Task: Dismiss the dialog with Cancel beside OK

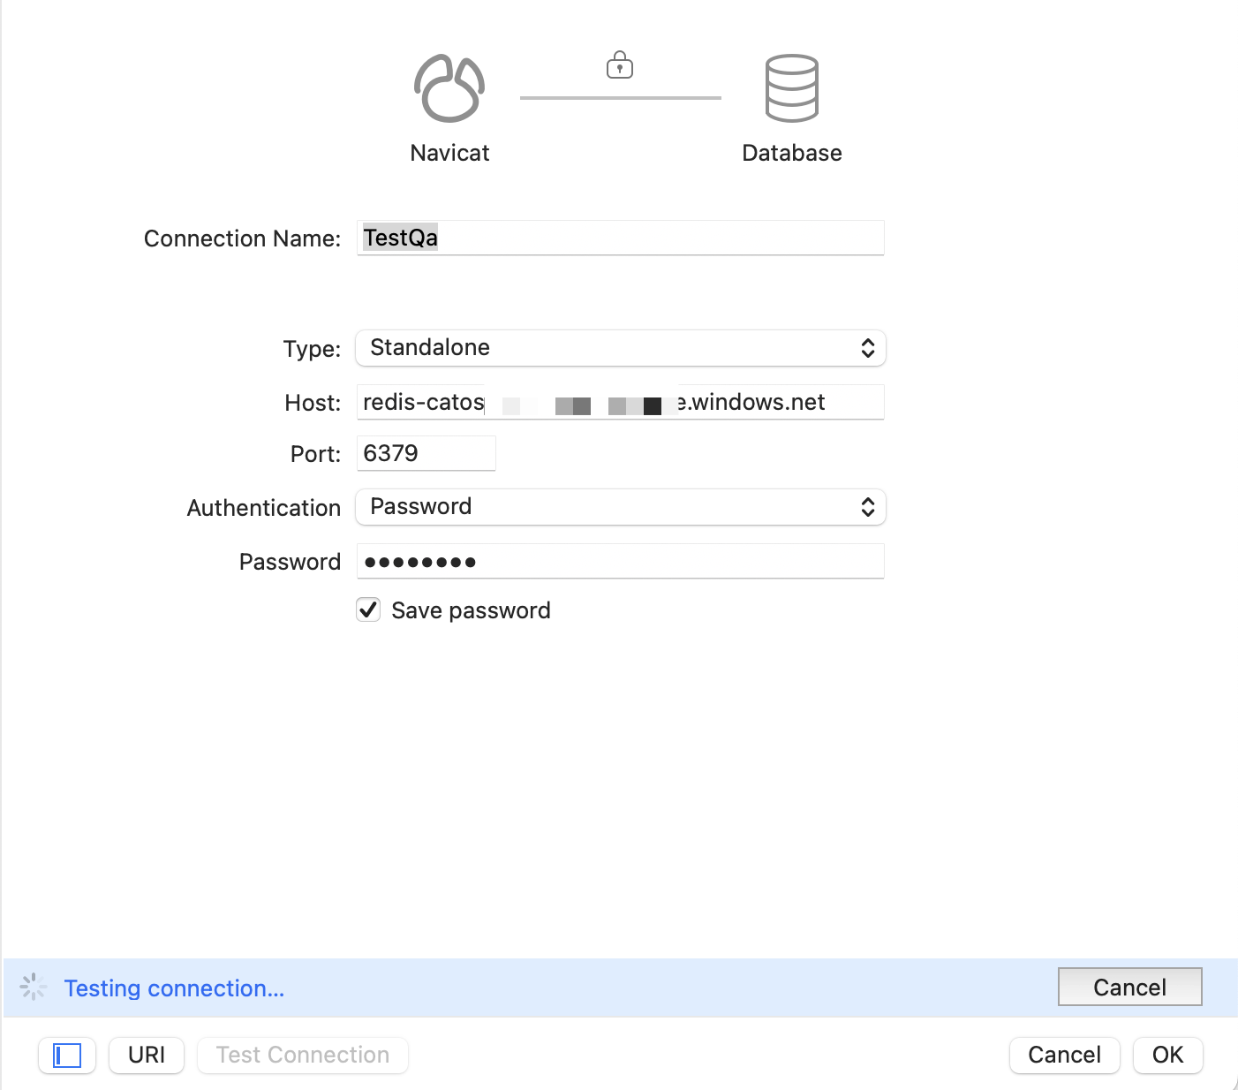Action: click(1064, 1055)
